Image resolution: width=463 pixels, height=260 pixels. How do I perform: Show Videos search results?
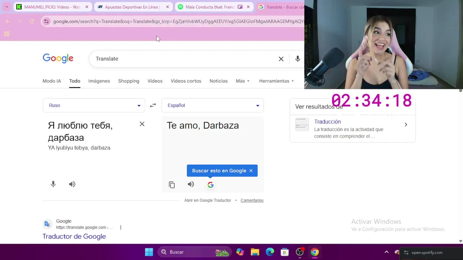tap(155, 81)
